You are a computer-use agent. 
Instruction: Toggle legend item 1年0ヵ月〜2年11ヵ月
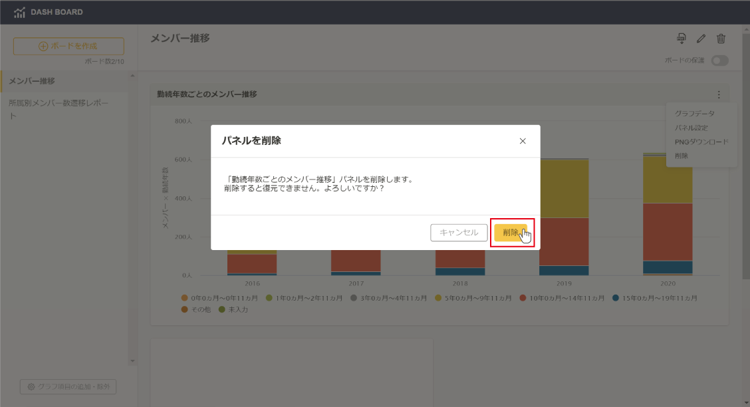(305, 298)
